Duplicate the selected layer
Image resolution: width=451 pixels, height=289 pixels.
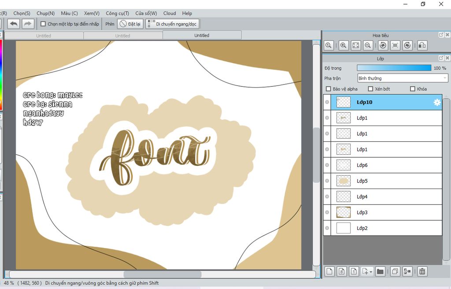[395, 271]
